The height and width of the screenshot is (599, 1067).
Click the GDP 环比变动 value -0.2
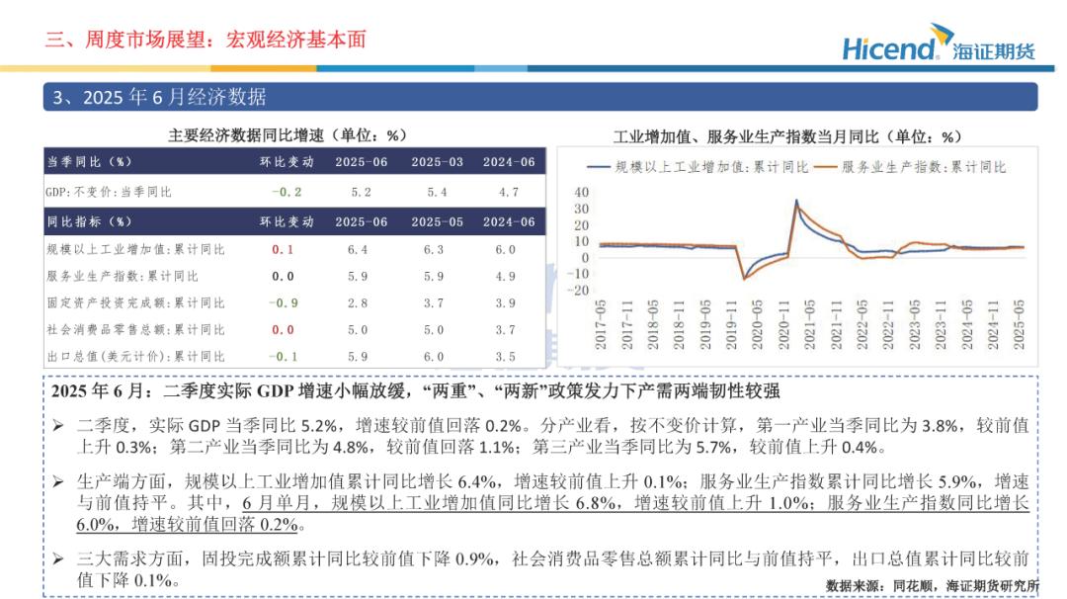[x=287, y=192]
